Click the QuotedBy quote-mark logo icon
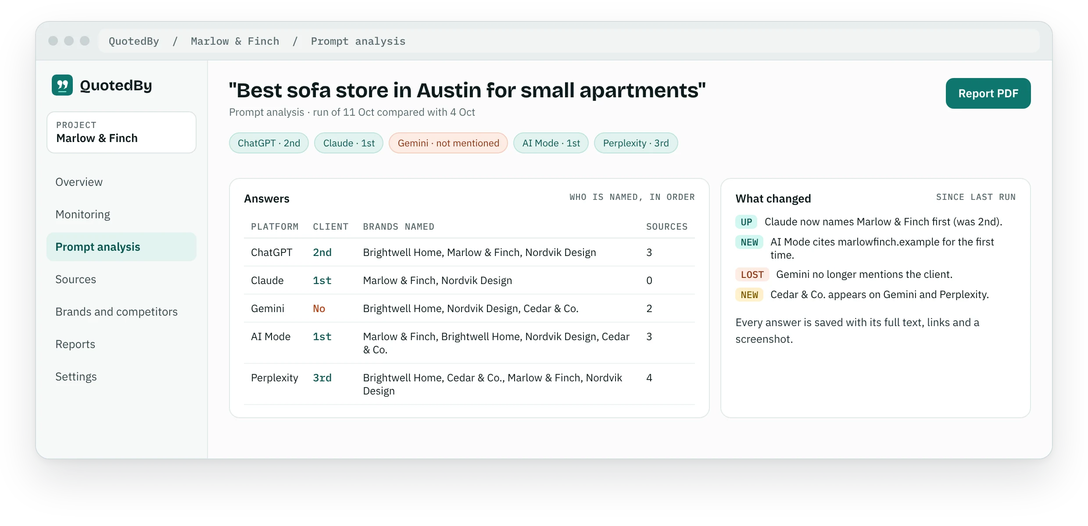The height and width of the screenshot is (526, 1088). click(62, 85)
